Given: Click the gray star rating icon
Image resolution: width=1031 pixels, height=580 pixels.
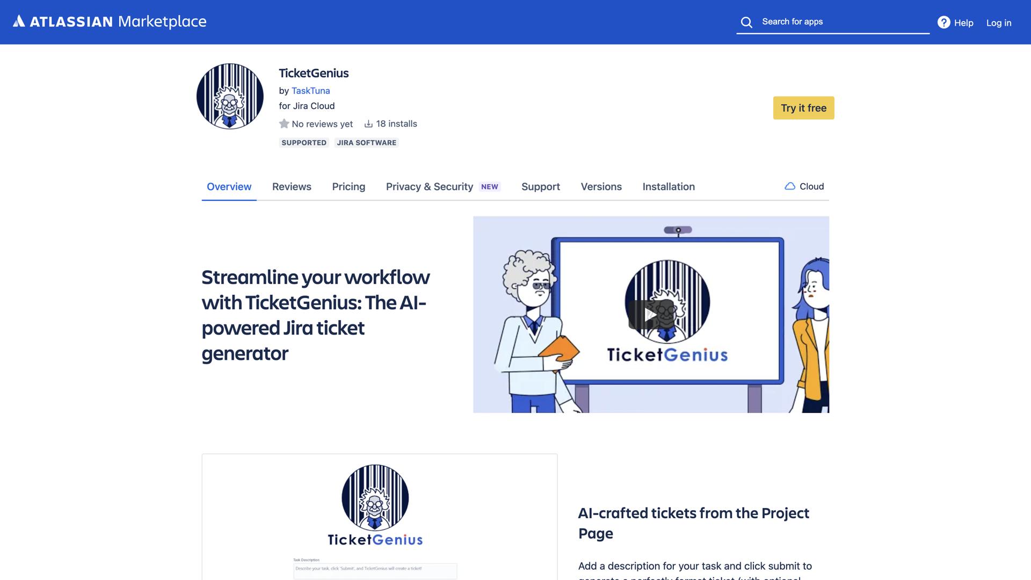Looking at the screenshot, I should 284,124.
